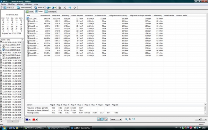Expand the 05/11/2009 17:30:00 activity
Screen dimensions: 208x130
pyautogui.click(x=1, y=45)
